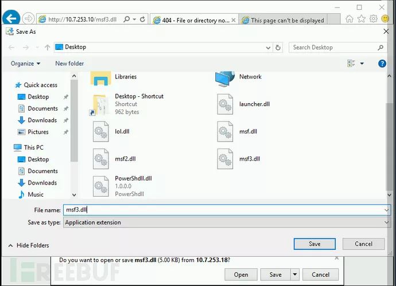Go up one folder level arrow
Screen dimensions: 396x286
[x=47, y=47]
